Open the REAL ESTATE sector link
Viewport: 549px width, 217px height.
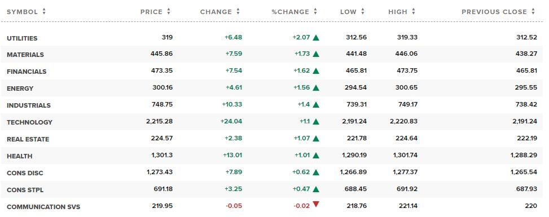click(28, 139)
